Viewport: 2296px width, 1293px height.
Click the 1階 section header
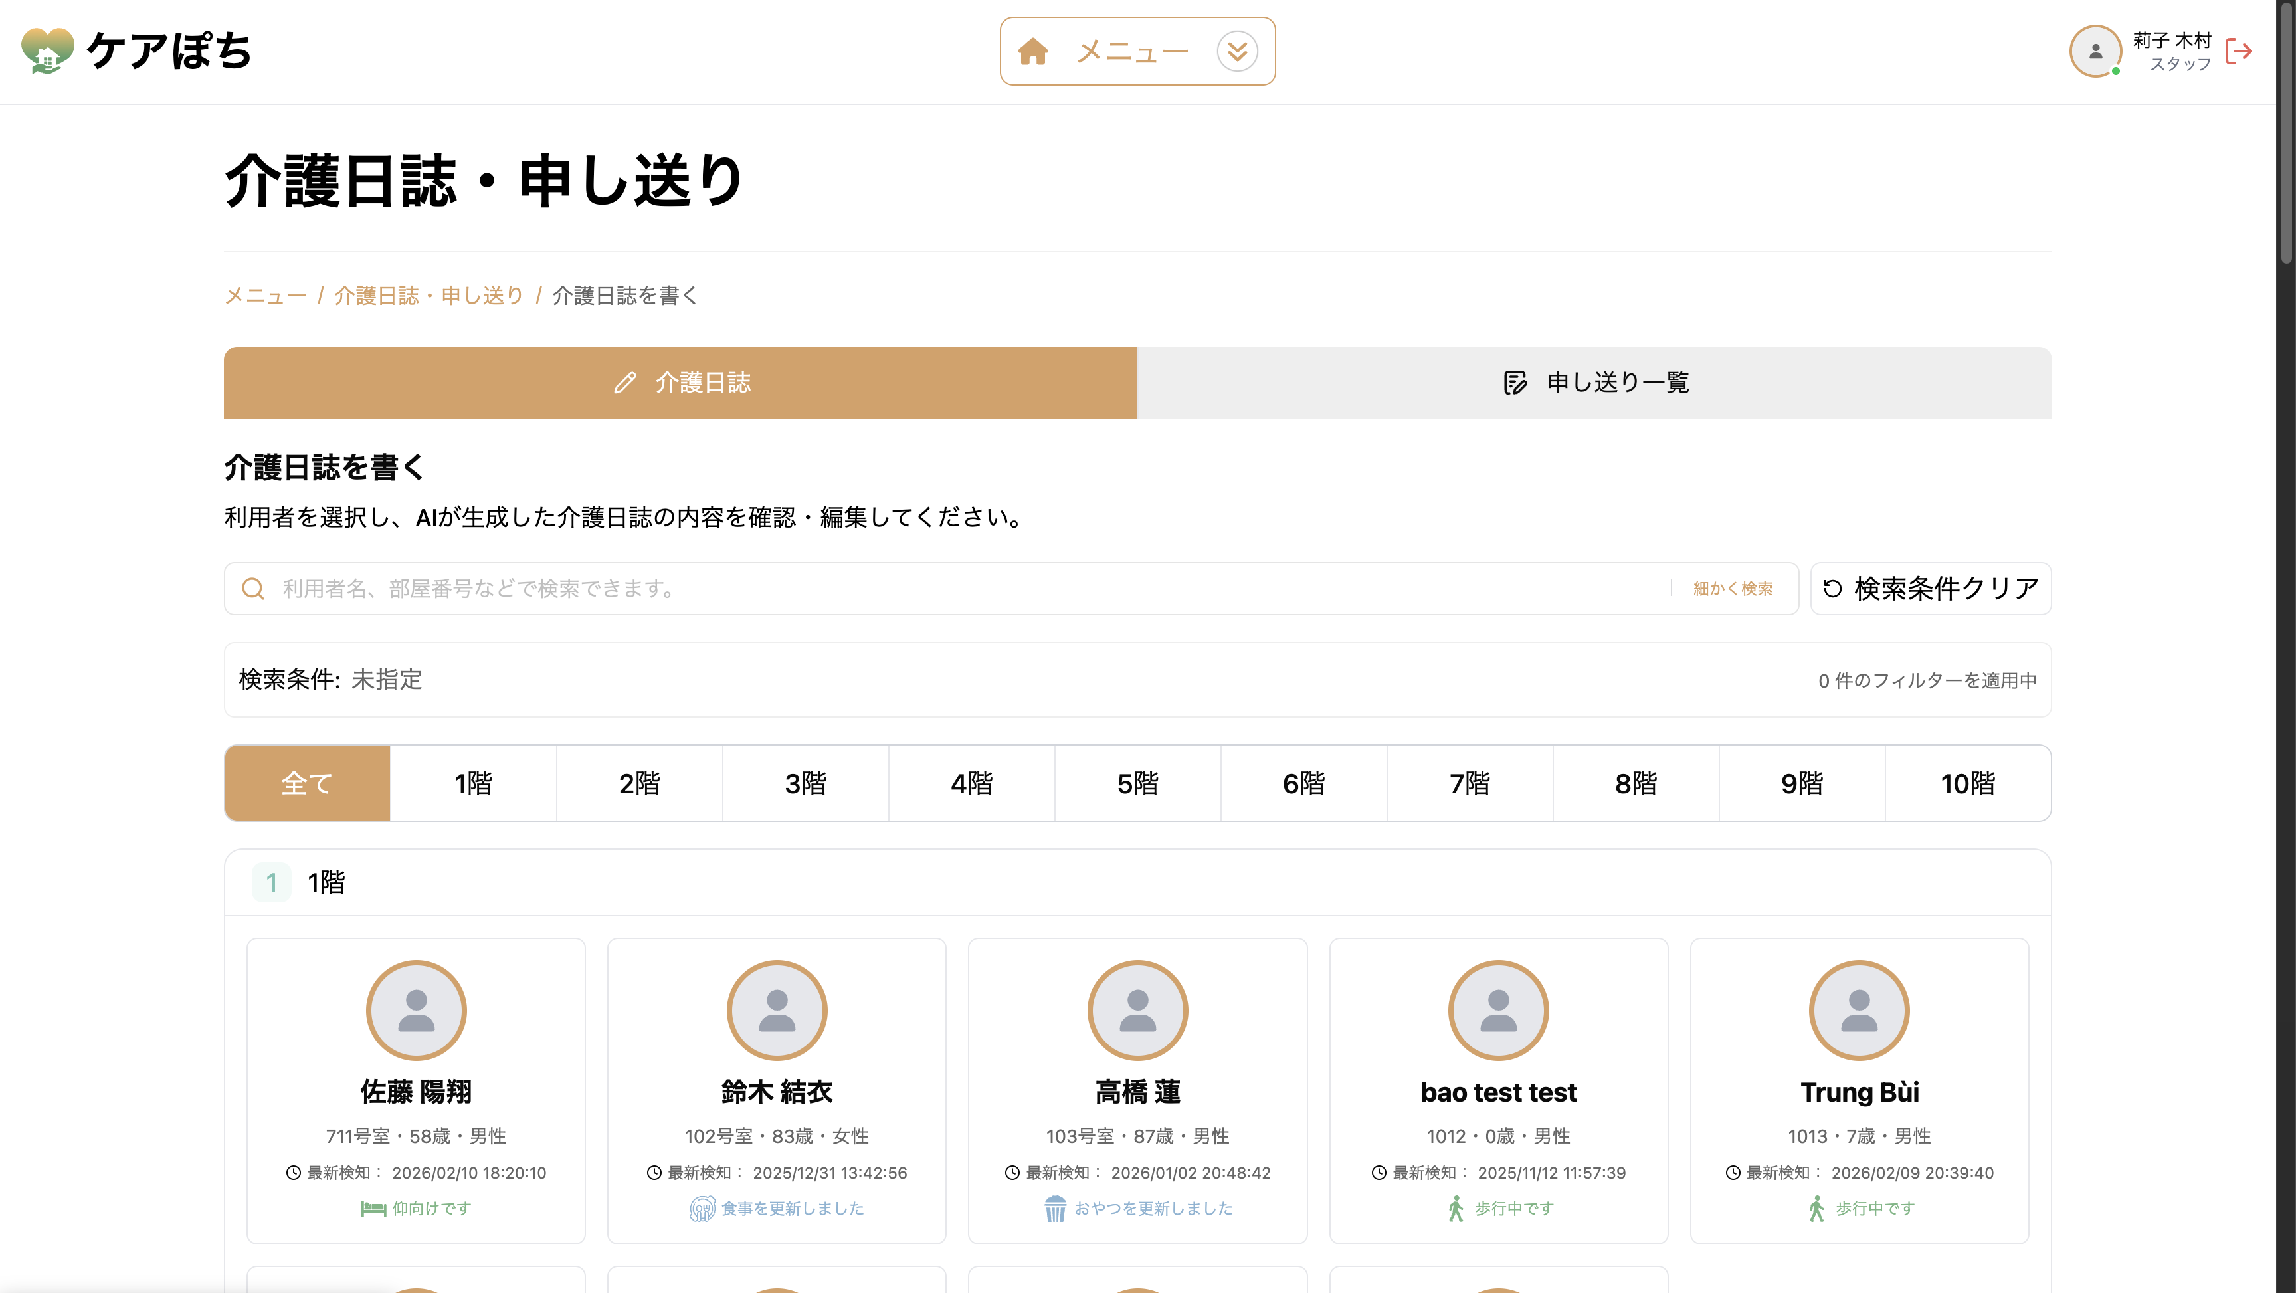click(x=1138, y=883)
